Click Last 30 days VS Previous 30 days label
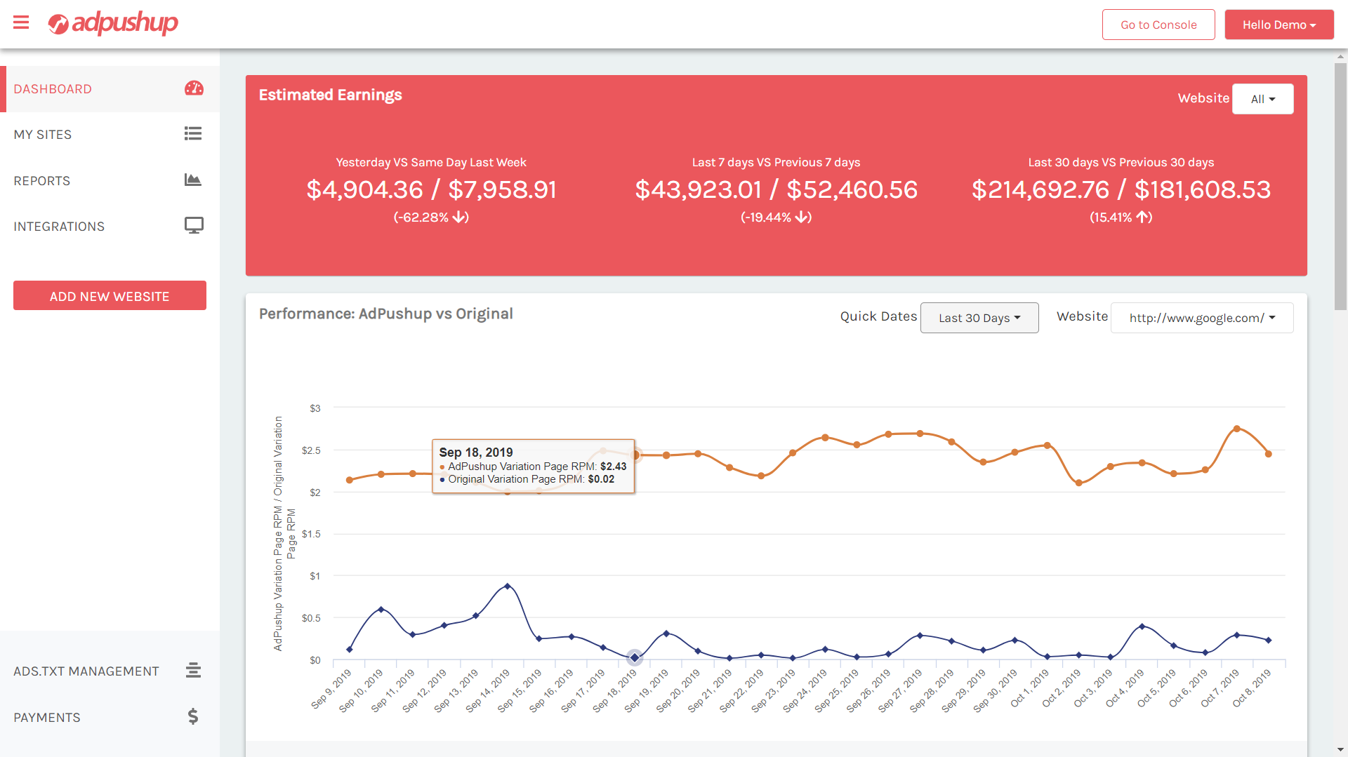This screenshot has height=757, width=1348. tap(1121, 162)
